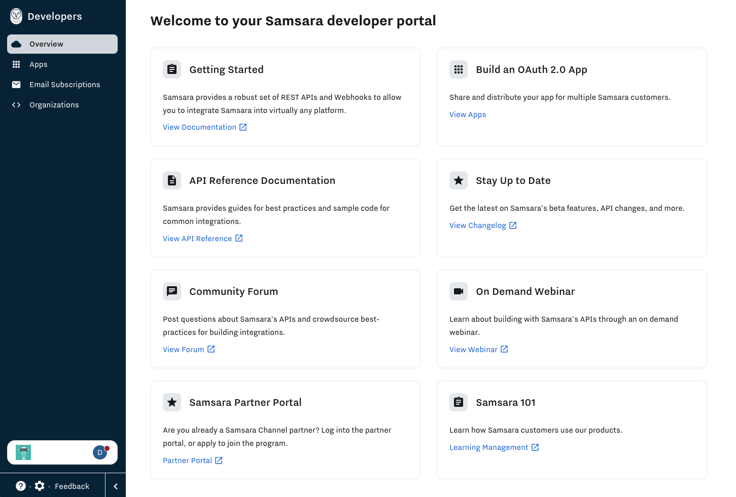Open the settings gear icon
Image resolution: width=736 pixels, height=497 pixels.
click(x=40, y=486)
